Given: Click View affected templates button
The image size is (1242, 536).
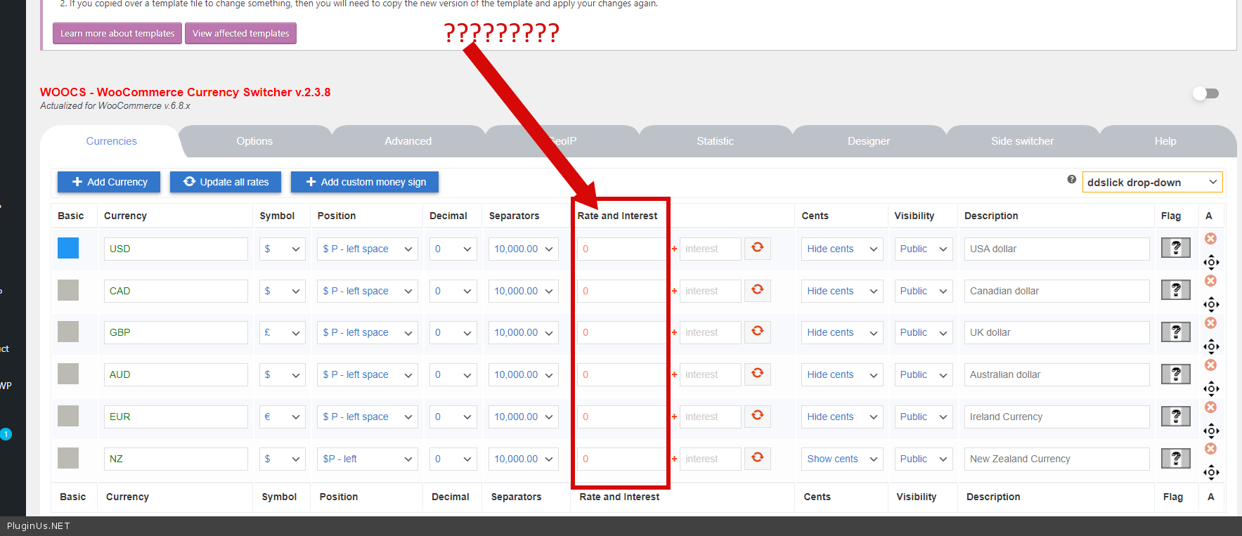Looking at the screenshot, I should click(240, 33).
